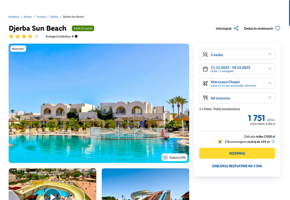This screenshot has height=200, width=290.
Task: Click the fork and knife meal icon
Action: (205, 98)
